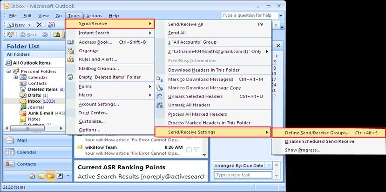This screenshot has height=192, width=386.
Task: Click the Contacts card icon in navigation pane
Action: tap(10, 164)
